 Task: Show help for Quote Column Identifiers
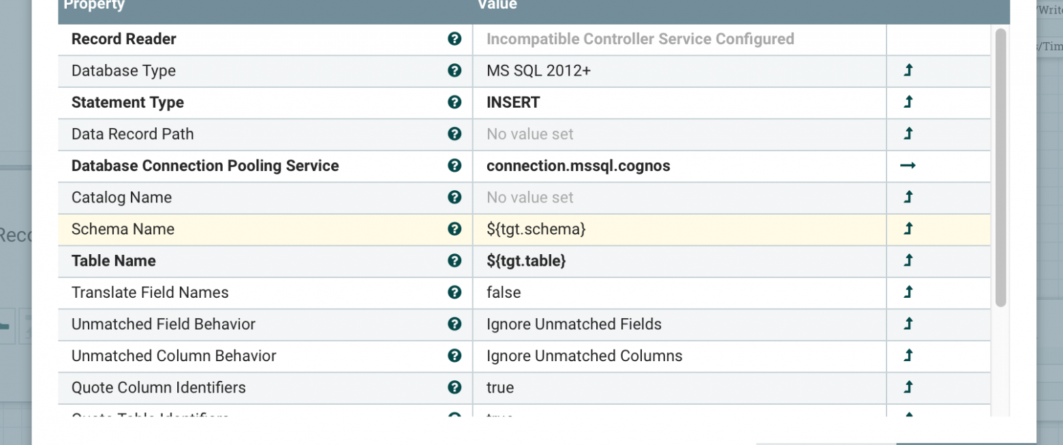pyautogui.click(x=455, y=387)
